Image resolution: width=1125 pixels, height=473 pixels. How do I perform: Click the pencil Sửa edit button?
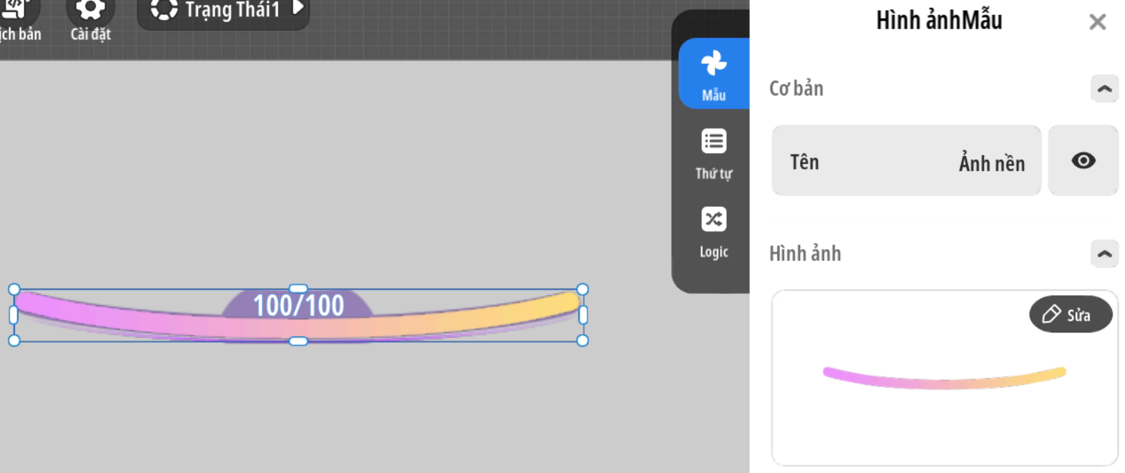point(1070,314)
